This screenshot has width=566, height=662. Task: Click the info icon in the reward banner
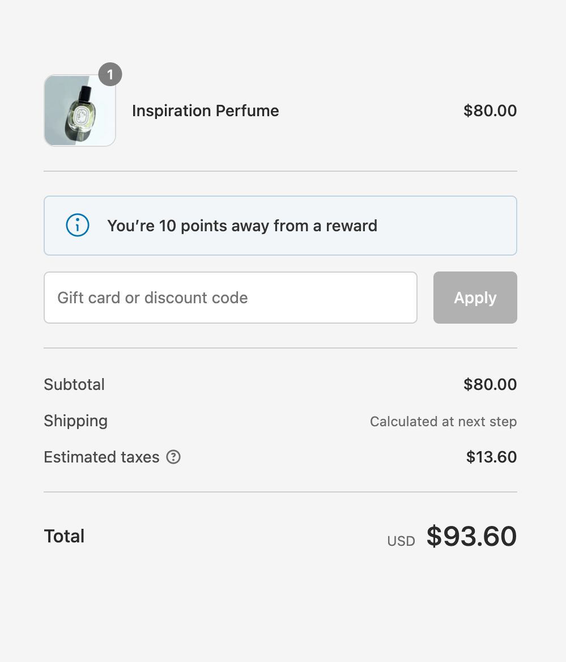click(77, 225)
